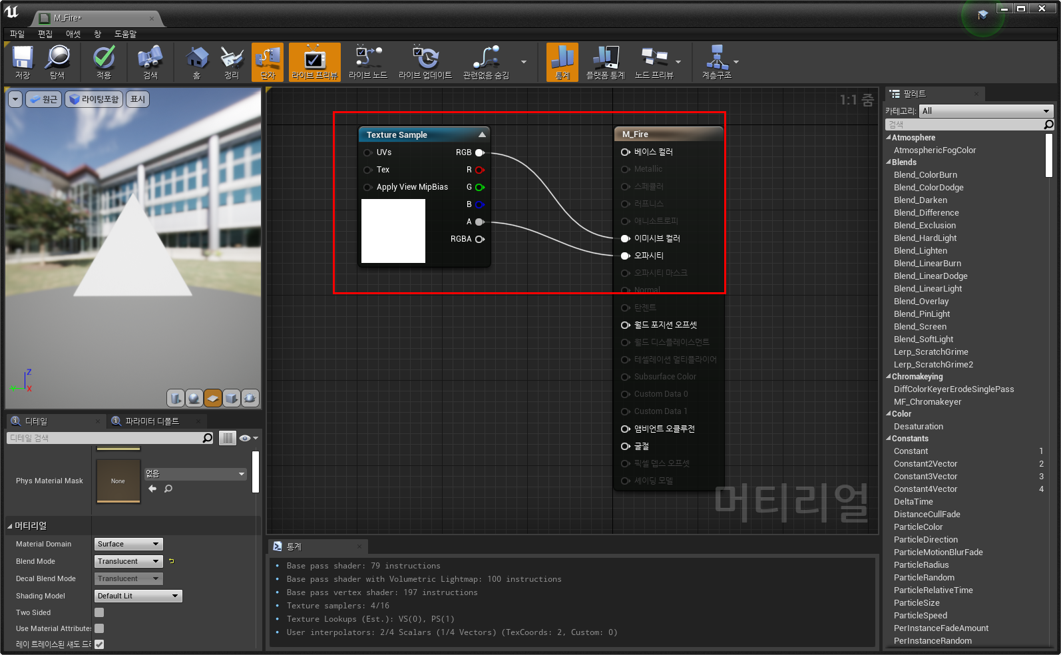
Task: Collapse the Blends category in palette
Action: point(889,162)
